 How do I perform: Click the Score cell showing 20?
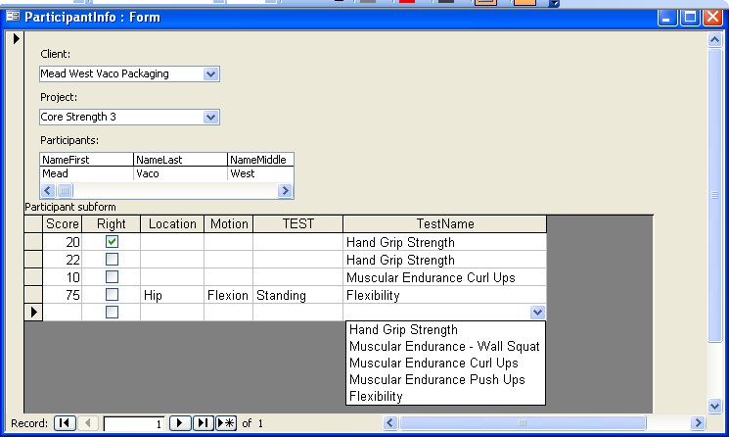63,242
